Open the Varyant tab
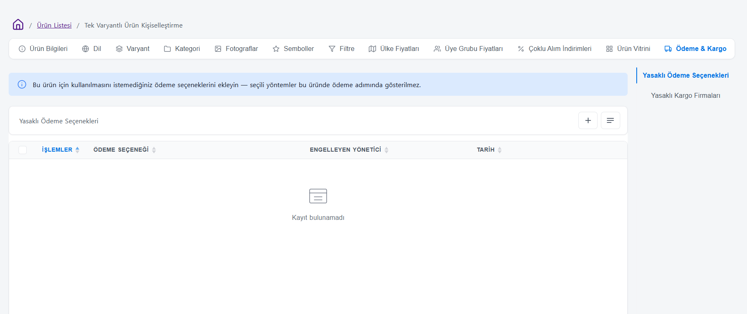 (133, 48)
